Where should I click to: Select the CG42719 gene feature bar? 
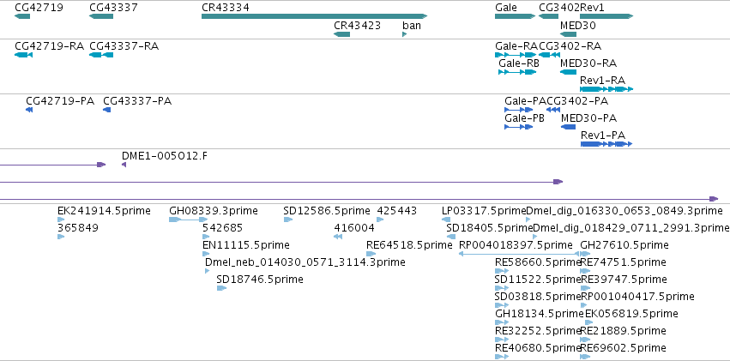22,16
